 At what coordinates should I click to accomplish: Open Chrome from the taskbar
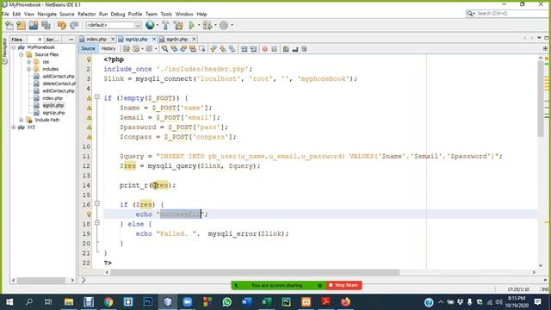(108, 301)
